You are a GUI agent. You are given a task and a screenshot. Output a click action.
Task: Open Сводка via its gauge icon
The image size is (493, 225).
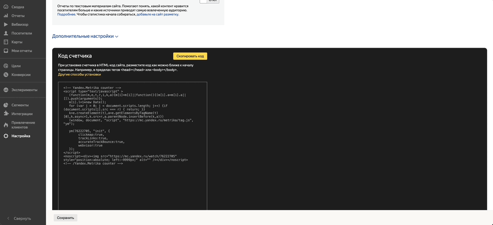coord(6,7)
